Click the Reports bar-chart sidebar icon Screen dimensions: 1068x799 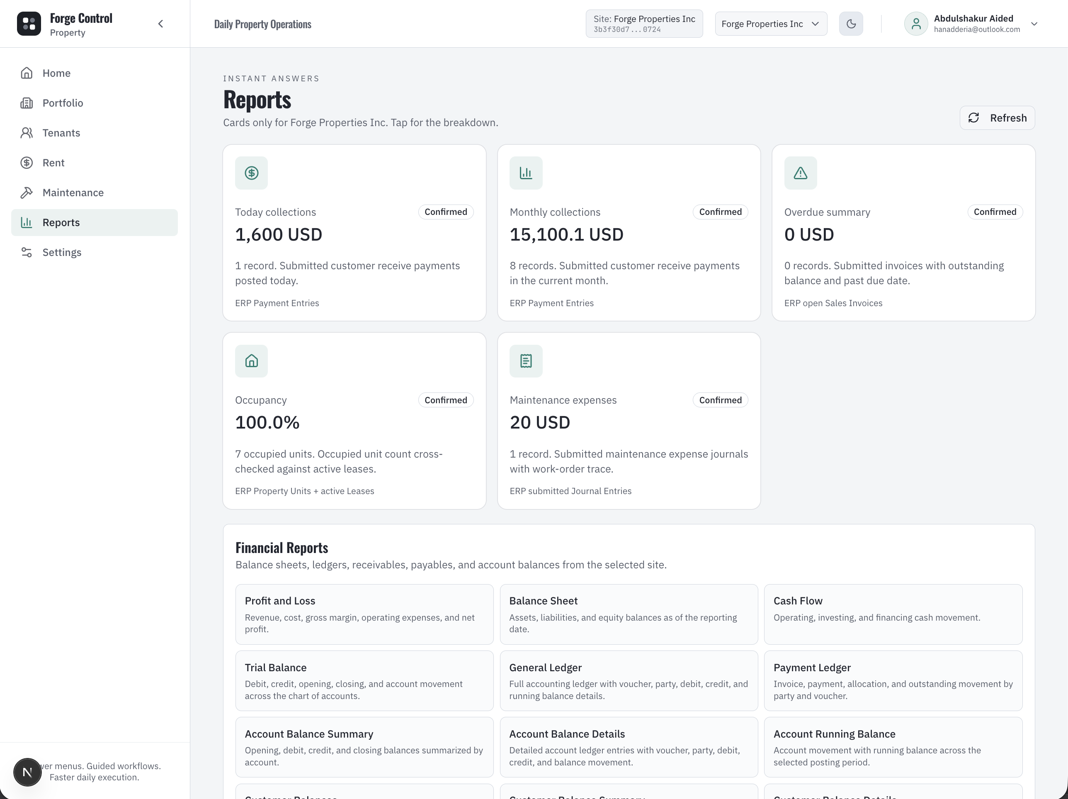tap(27, 223)
